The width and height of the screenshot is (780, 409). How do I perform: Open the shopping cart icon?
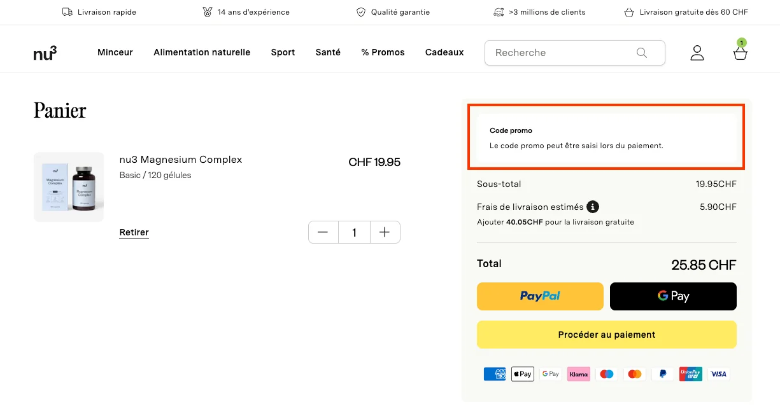point(740,53)
